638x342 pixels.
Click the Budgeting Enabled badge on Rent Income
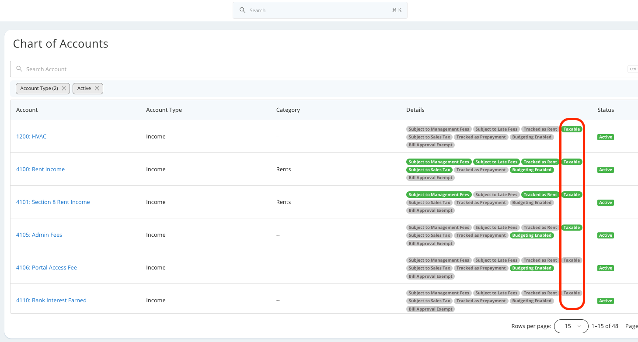coord(532,169)
